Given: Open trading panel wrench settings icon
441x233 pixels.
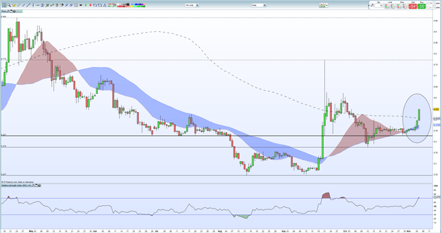Looking at the screenshot, I should pyautogui.click(x=372, y=5).
